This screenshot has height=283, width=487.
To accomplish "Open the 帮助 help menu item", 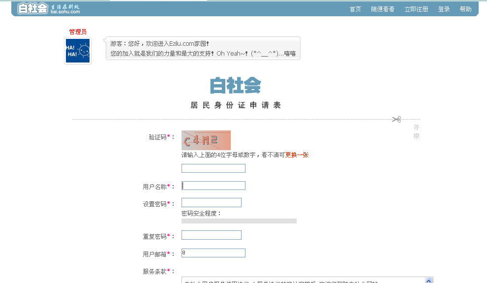I will coord(465,9).
